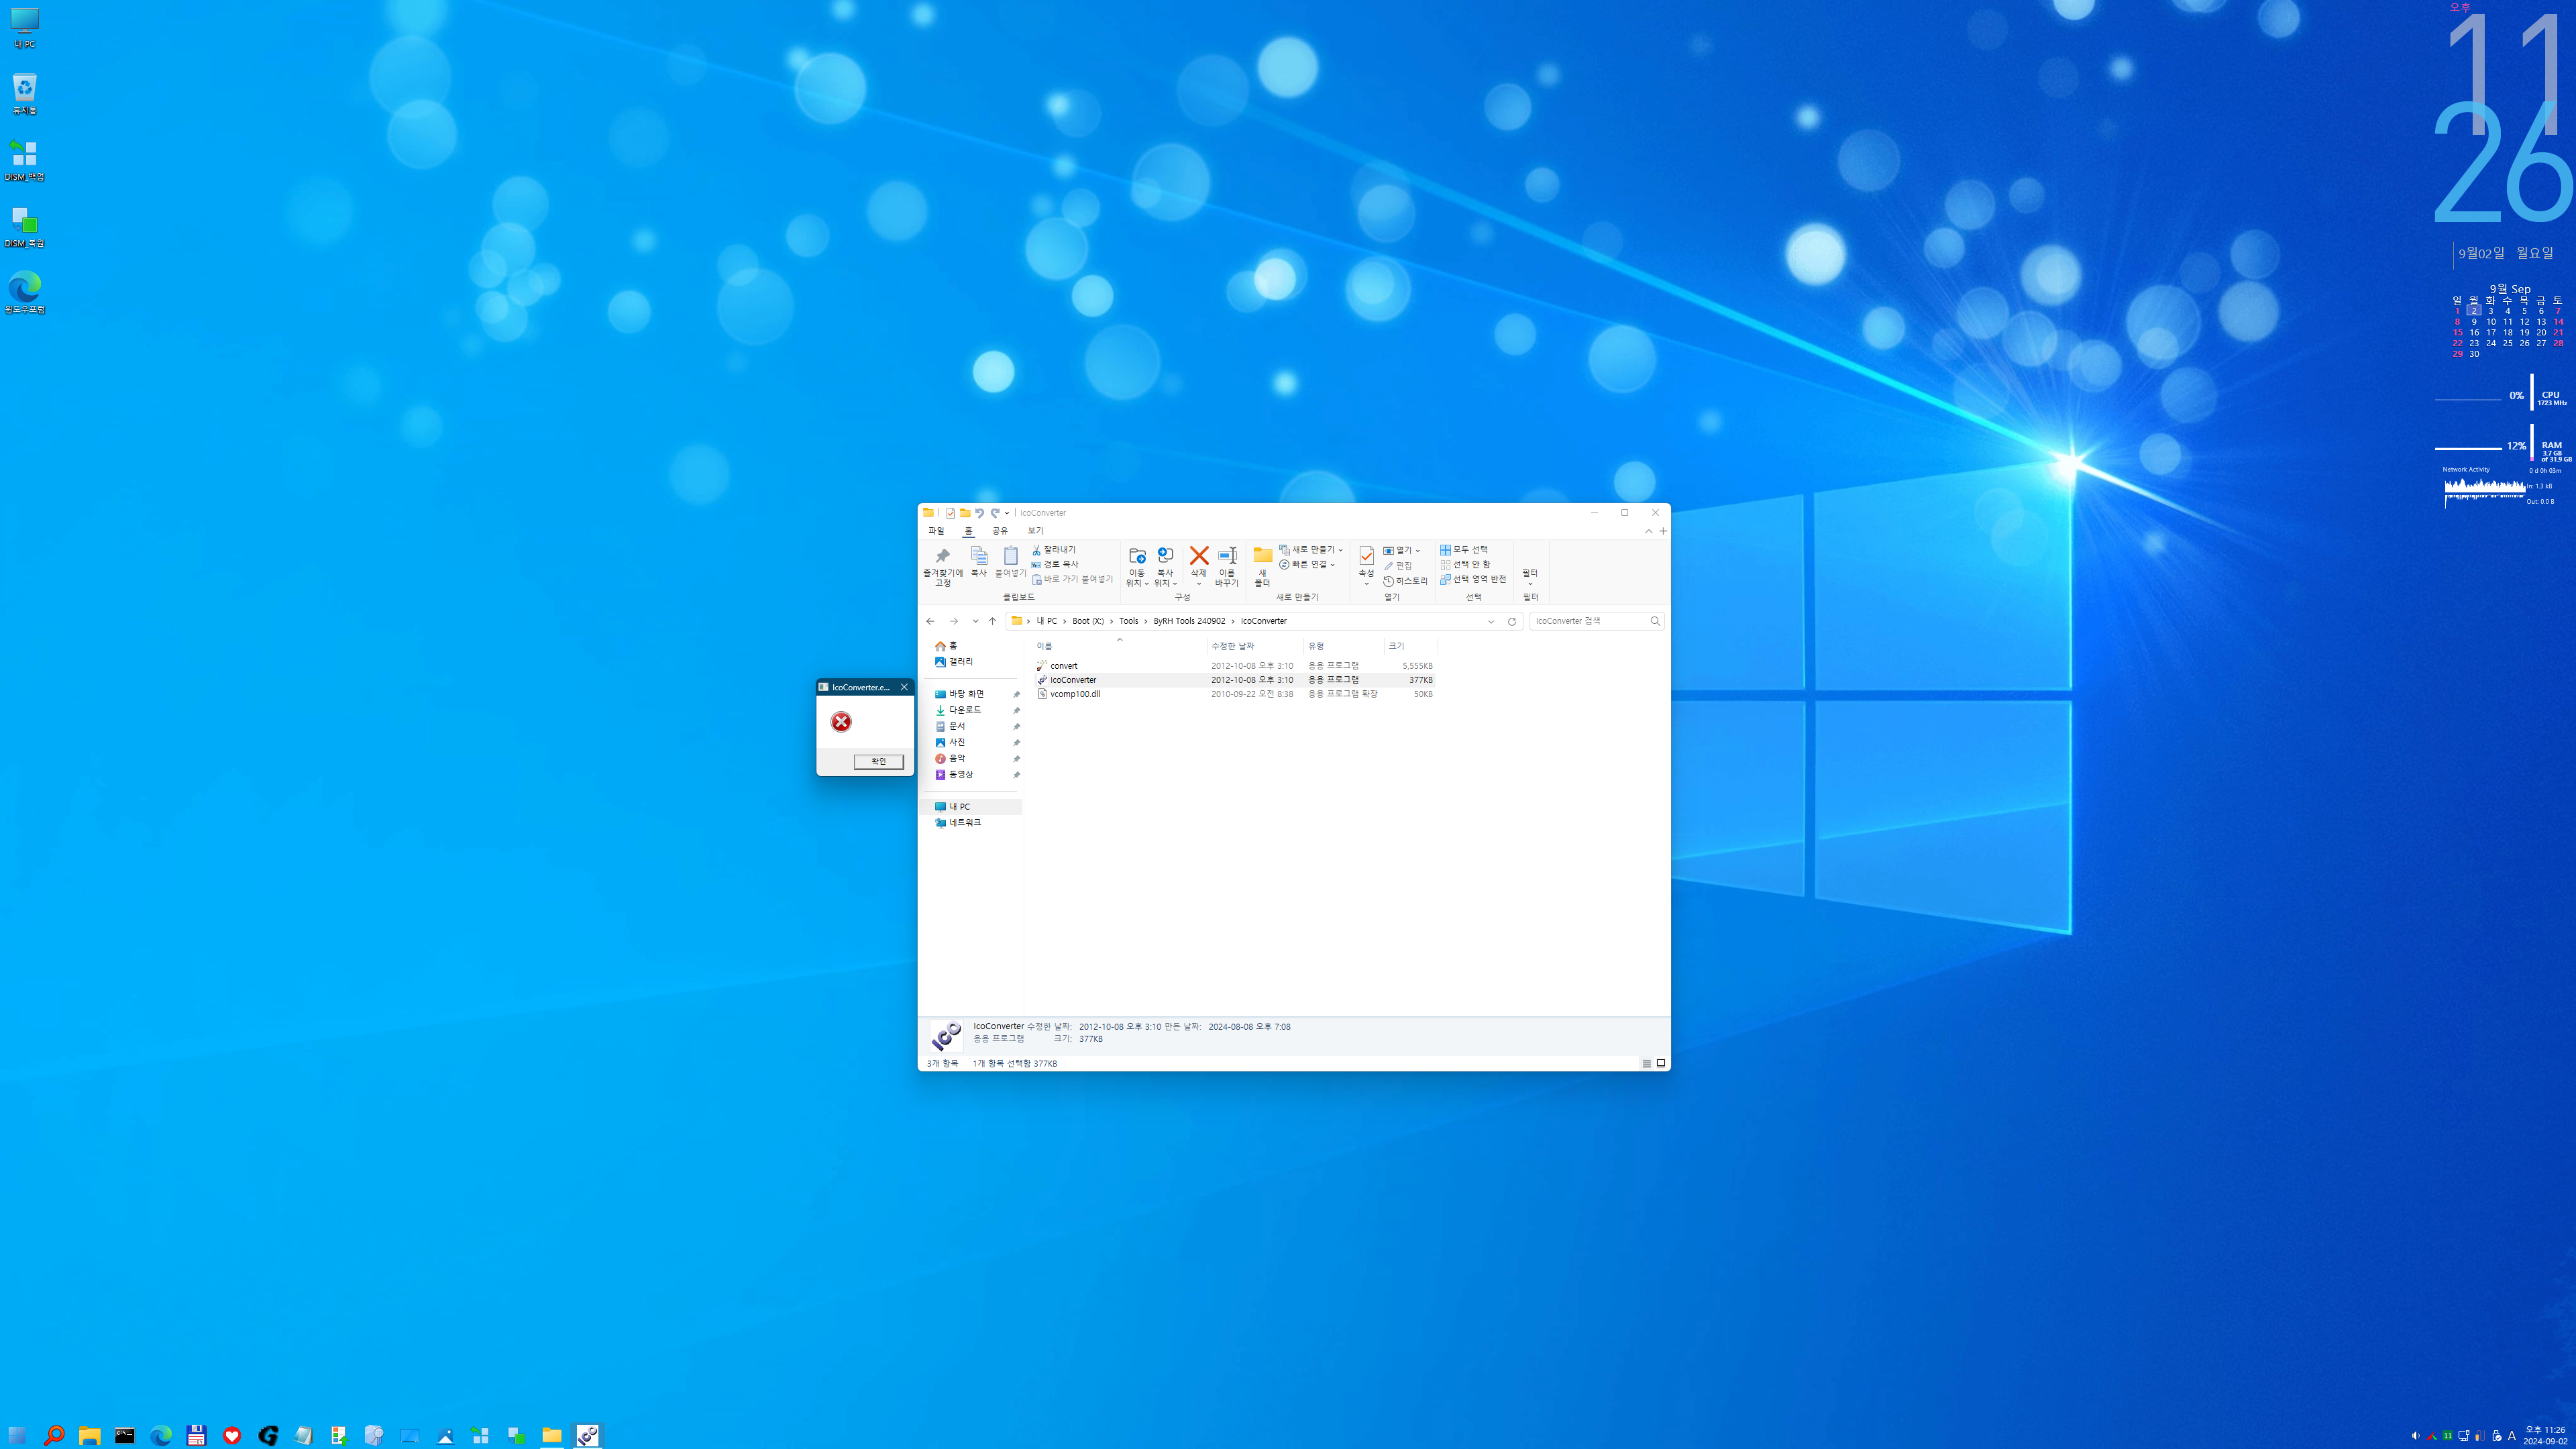
Task: Refresh the IcoConverter folder view
Action: coord(1512,621)
